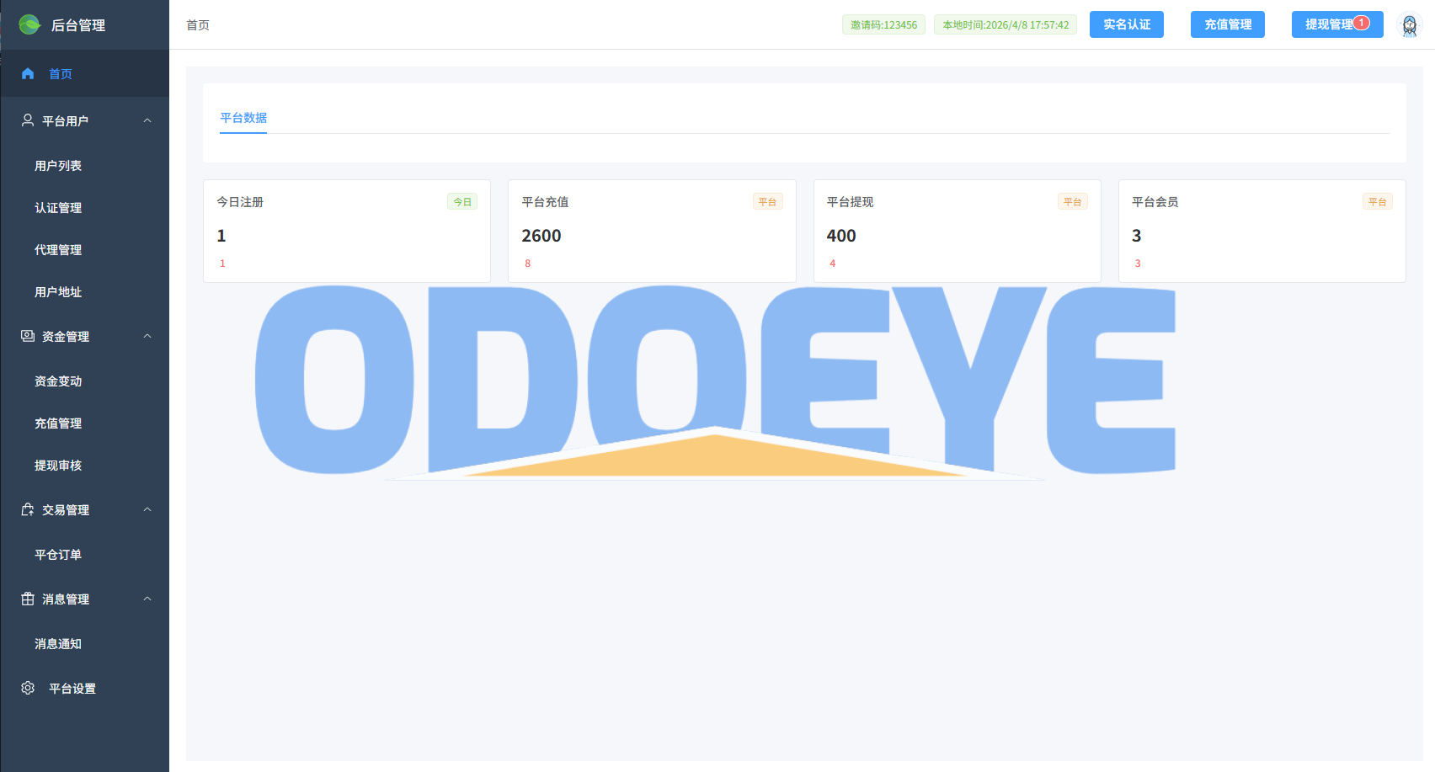1435x772 pixels.
Task: Click the 平台提现 value 400
Action: [x=841, y=236]
